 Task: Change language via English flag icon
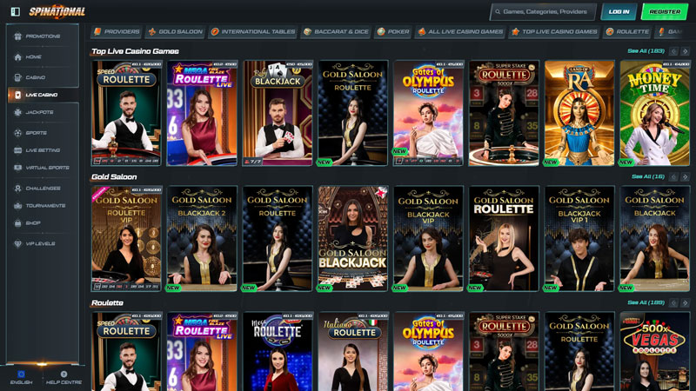[21, 374]
